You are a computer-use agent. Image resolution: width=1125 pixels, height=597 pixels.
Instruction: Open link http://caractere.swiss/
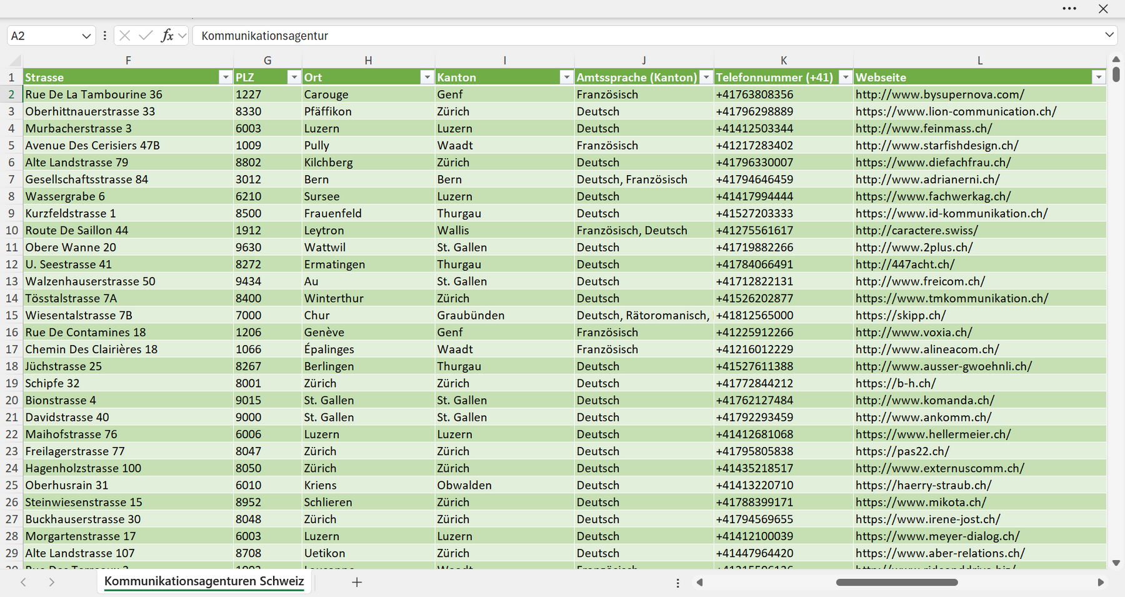917,230
